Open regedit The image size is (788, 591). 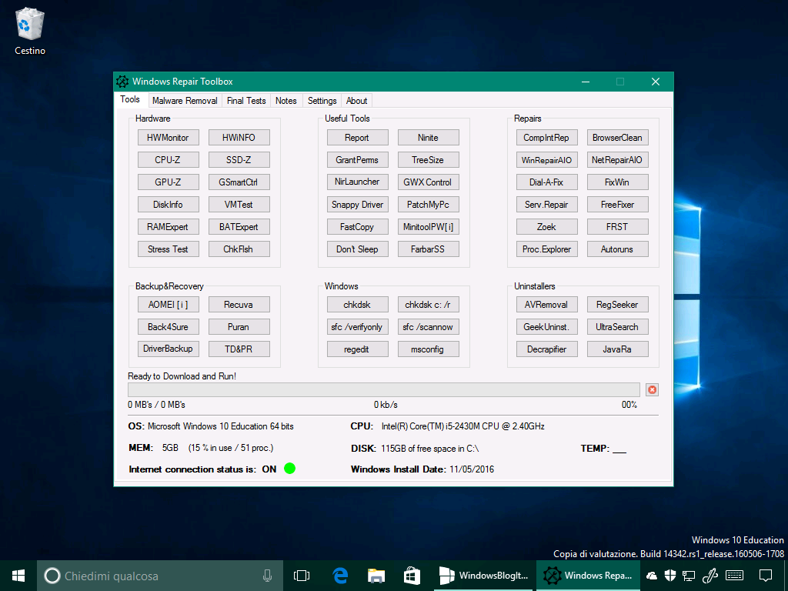click(357, 349)
